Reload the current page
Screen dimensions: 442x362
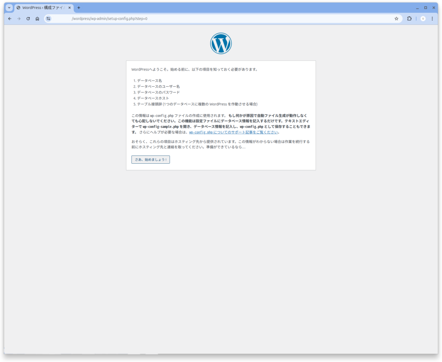[28, 19]
